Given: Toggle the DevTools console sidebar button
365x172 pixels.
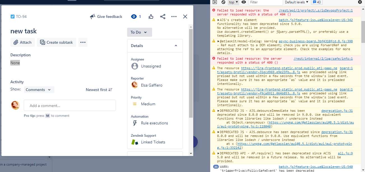Looking at the screenshot, I should coord(215,2).
